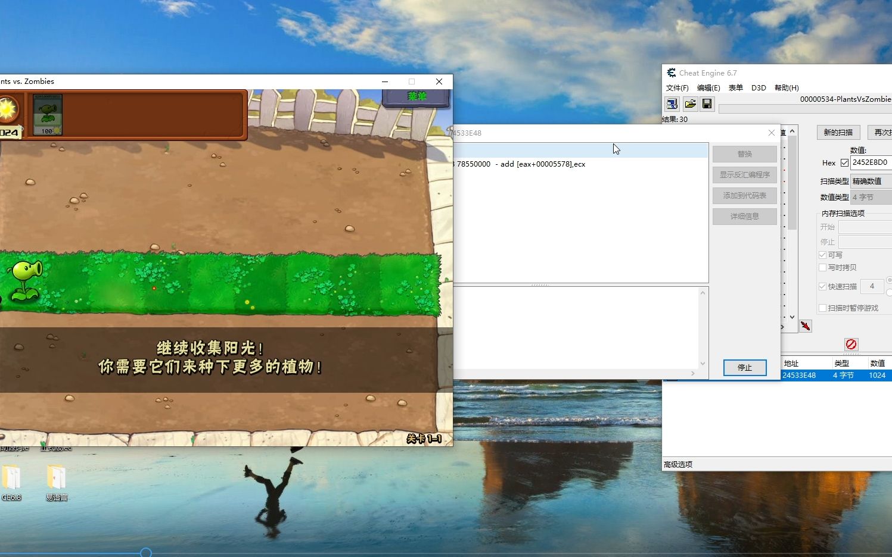This screenshot has width=892, height=557.
Task: Toggle the 可写 (writable) checkbox
Action: tap(823, 255)
